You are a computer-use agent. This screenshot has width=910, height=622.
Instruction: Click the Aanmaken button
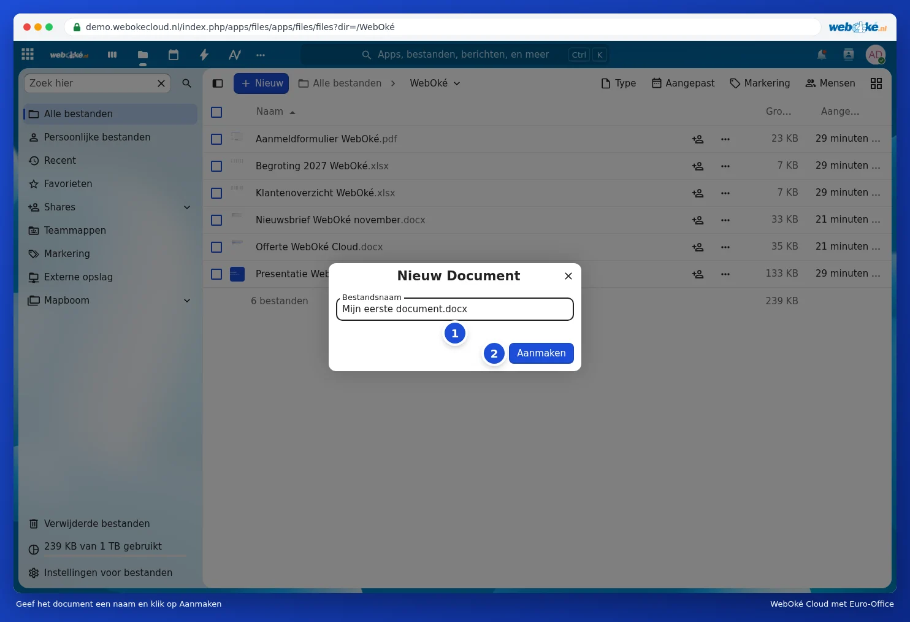click(x=541, y=353)
